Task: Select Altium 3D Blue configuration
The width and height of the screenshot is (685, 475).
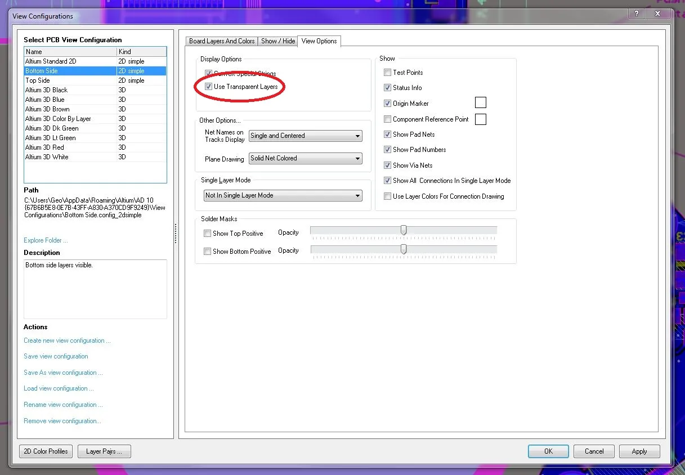Action: click(45, 100)
